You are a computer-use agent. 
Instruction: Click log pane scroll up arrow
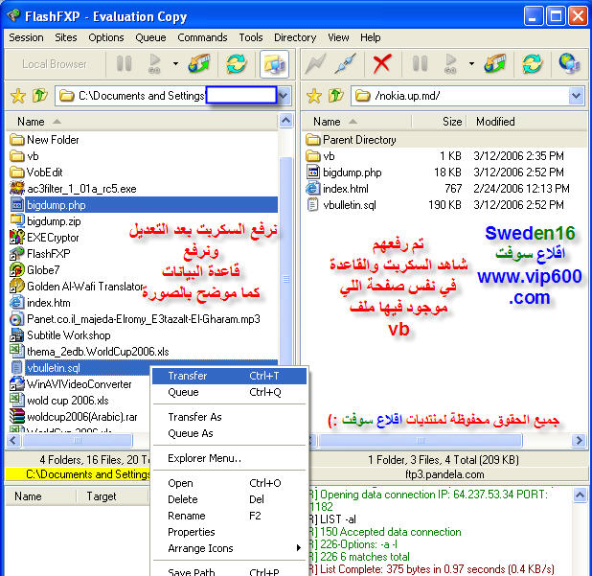[x=580, y=495]
